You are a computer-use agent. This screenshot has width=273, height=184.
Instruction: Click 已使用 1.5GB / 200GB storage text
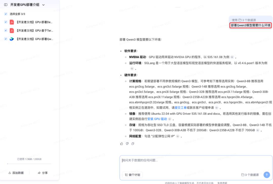tap(29, 159)
